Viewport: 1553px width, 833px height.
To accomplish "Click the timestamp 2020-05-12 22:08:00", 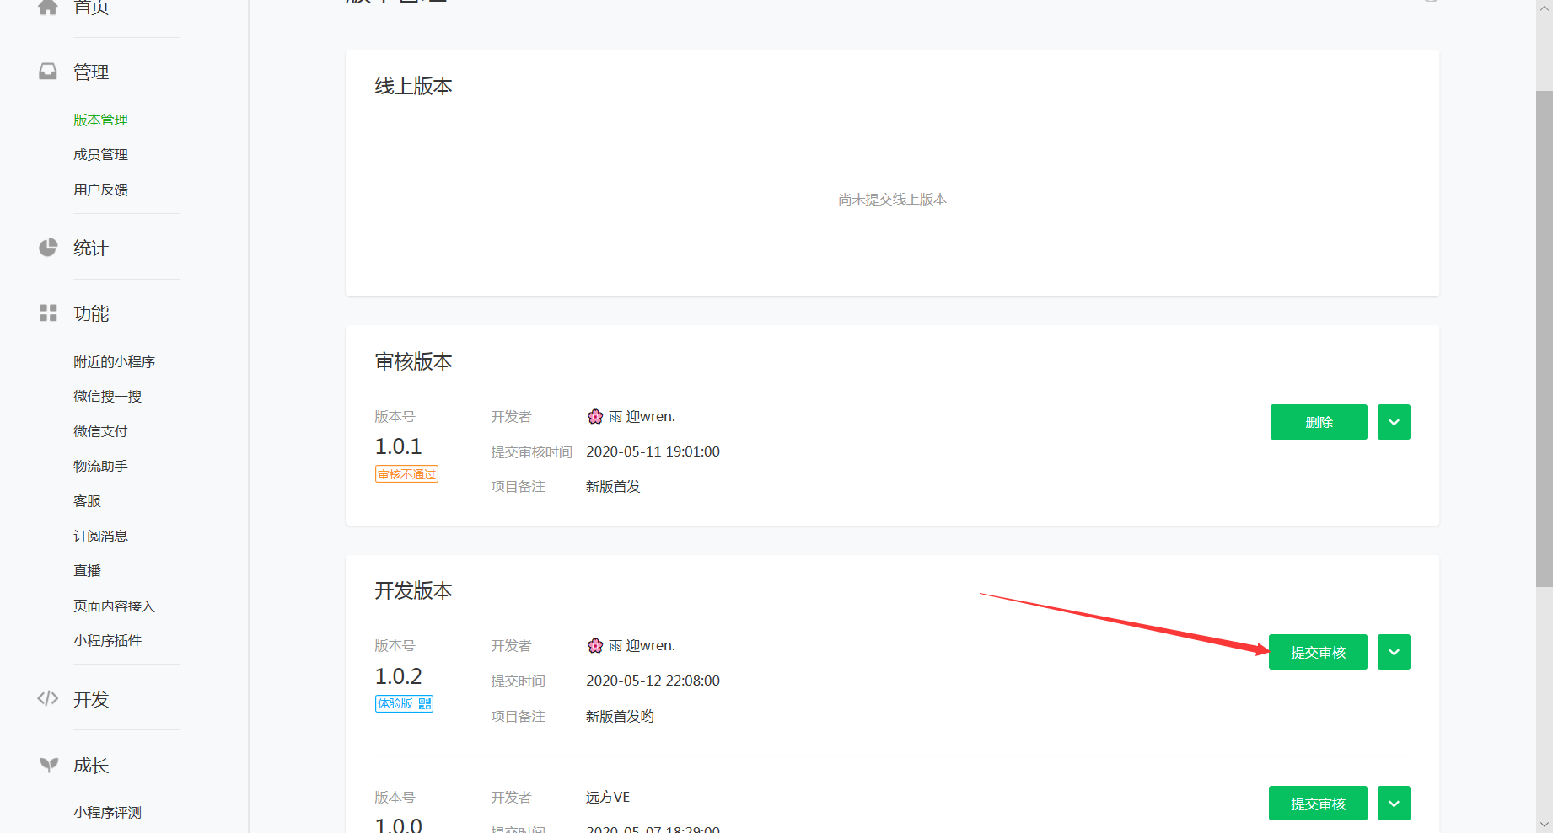I will pyautogui.click(x=653, y=681).
